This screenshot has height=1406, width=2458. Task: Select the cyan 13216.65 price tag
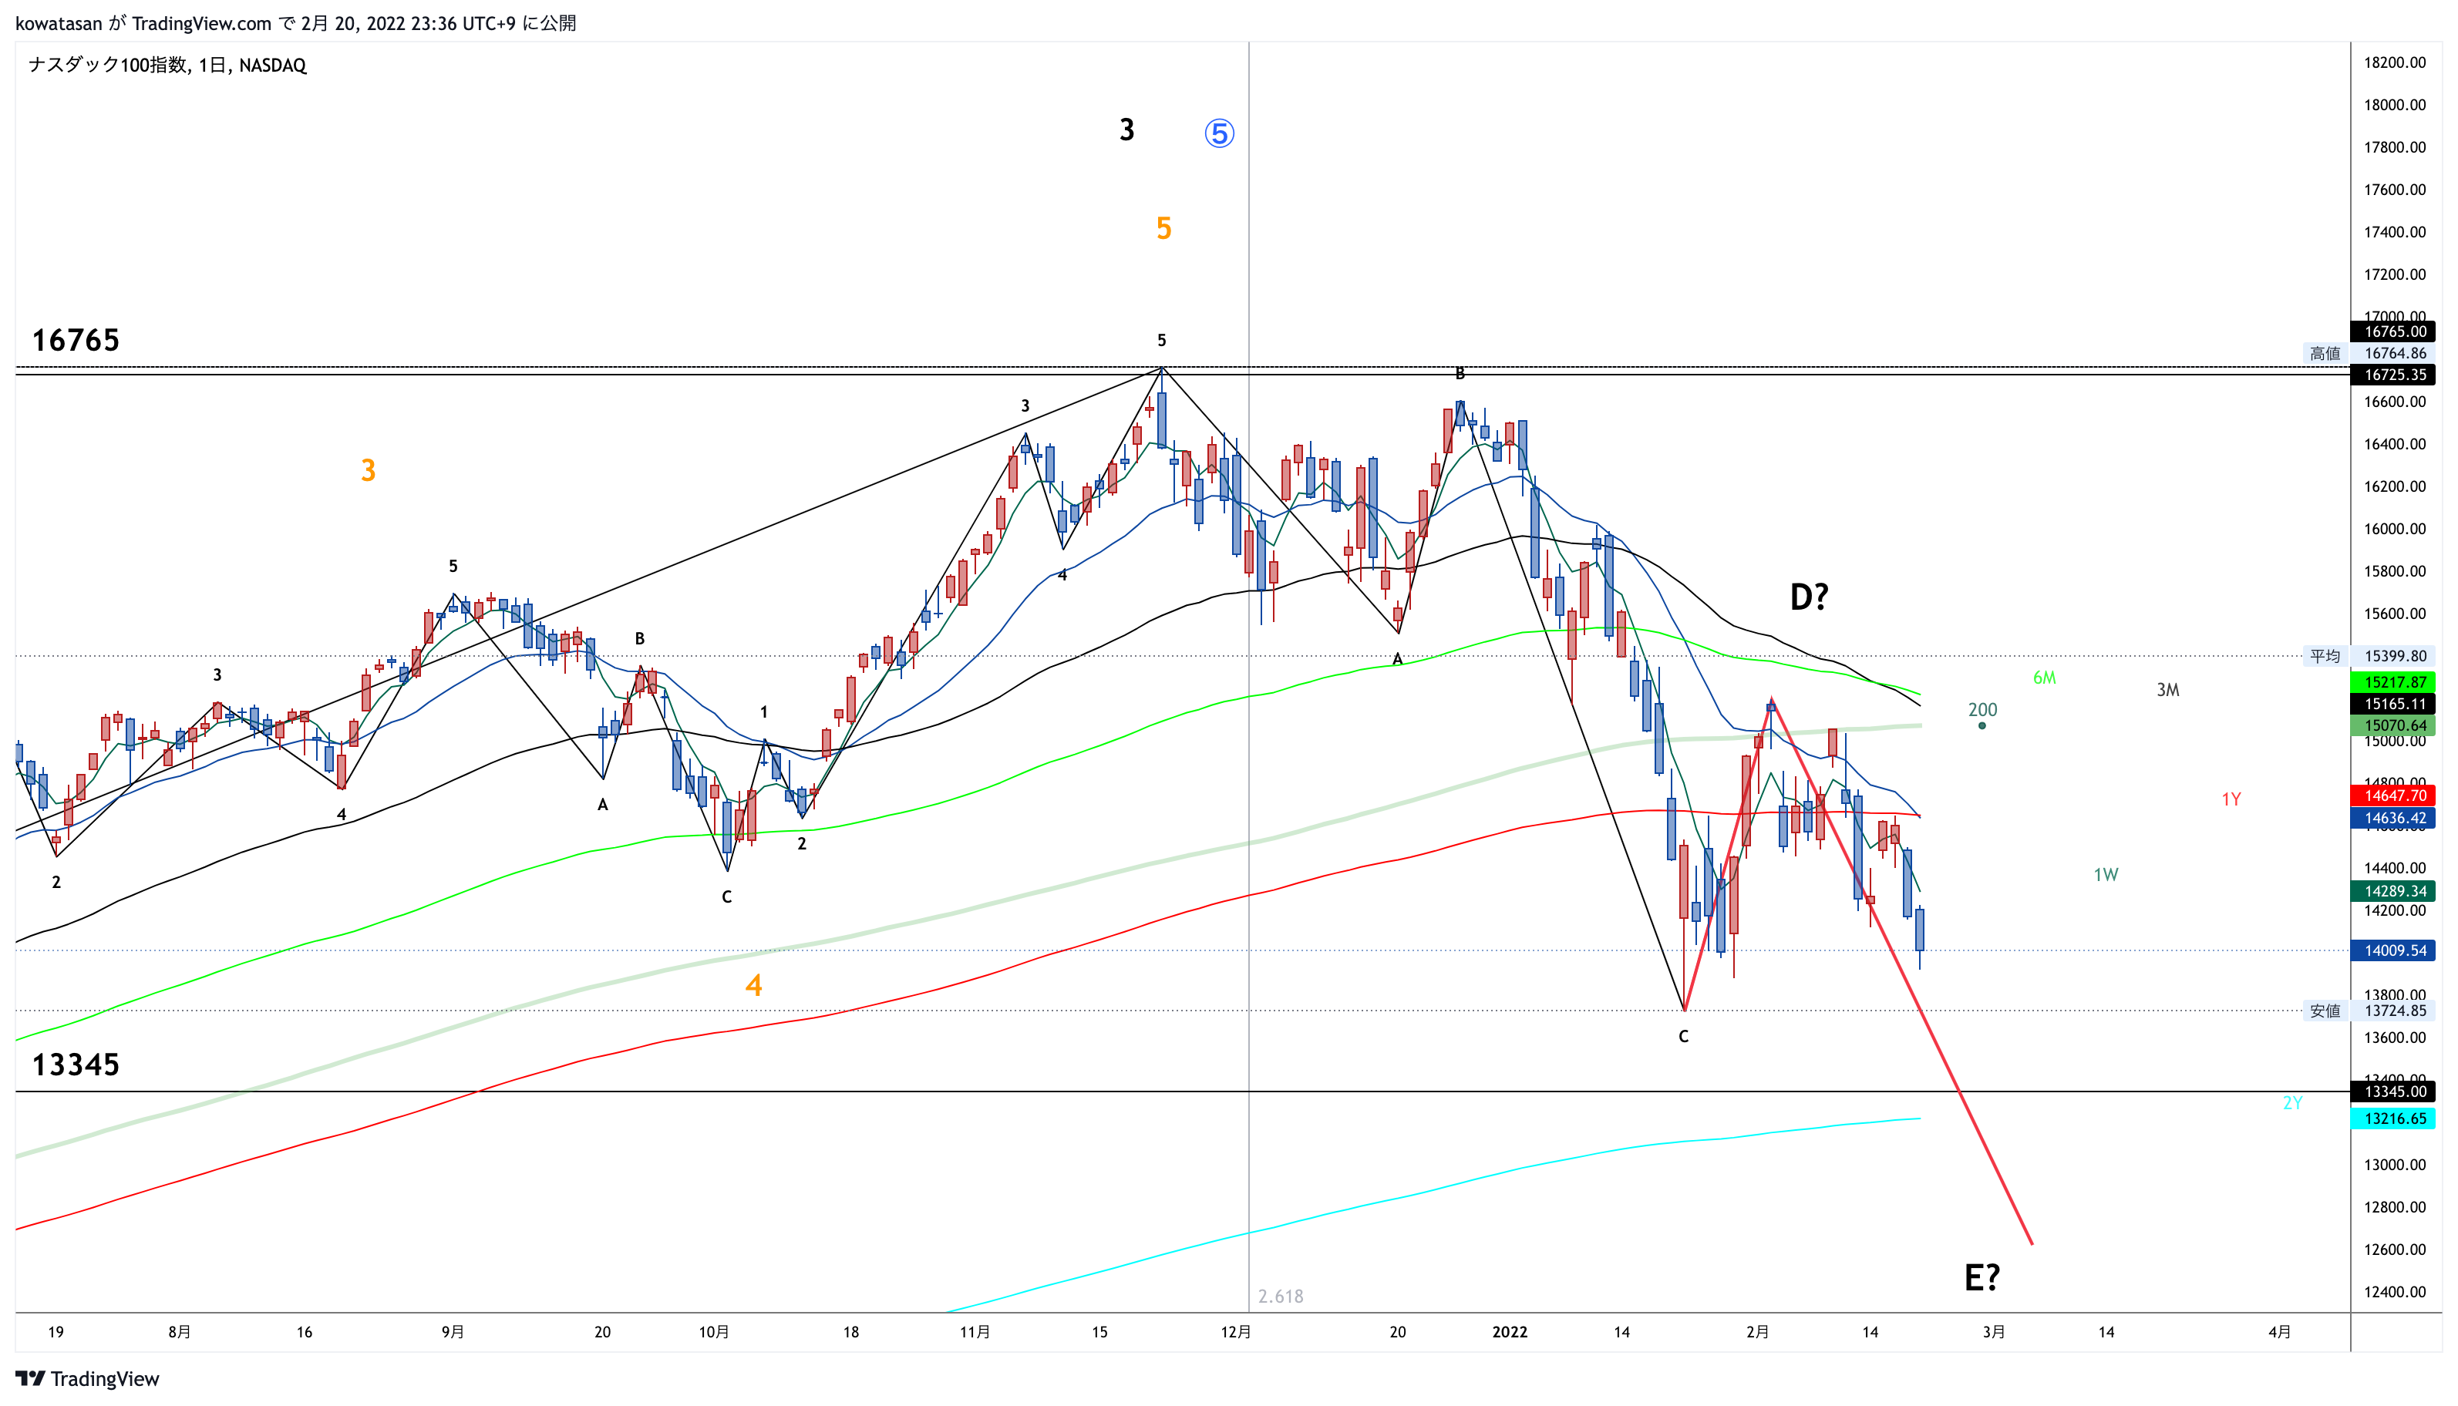coord(2394,1118)
